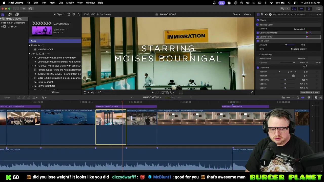Screen dimensions: 324x182
Task: Select the MANGO MOVIE project thumbnail
Action: pos(42,29)
